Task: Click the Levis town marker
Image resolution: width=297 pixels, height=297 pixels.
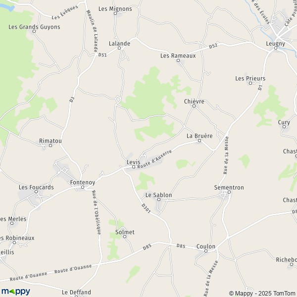Action: pos(134,167)
